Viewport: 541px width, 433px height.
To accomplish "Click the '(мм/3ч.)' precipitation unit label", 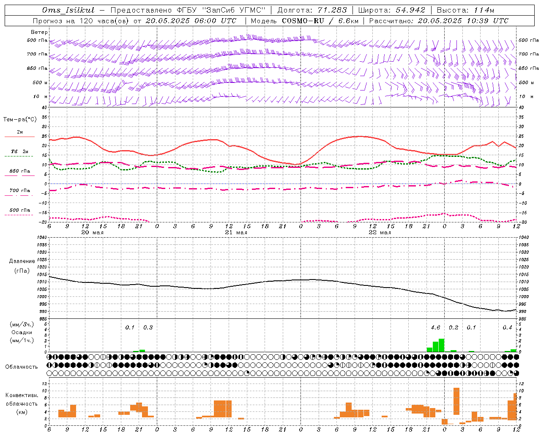I will 22,324.
